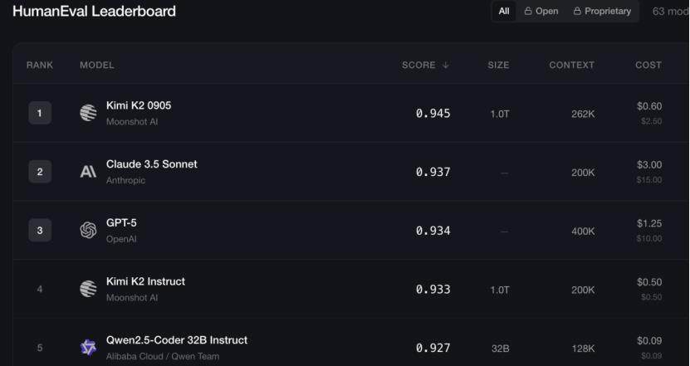Click the rank 2 badge

(40, 172)
